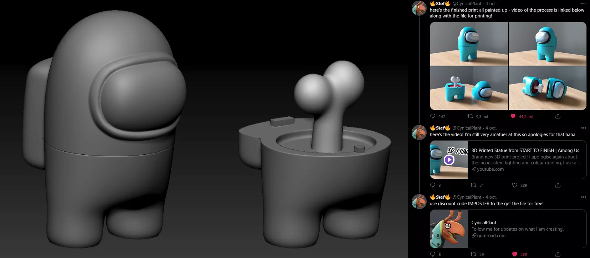Image resolution: width=590 pixels, height=258 pixels.
Task: Retweet the discount code tweet
Action: 473,254
